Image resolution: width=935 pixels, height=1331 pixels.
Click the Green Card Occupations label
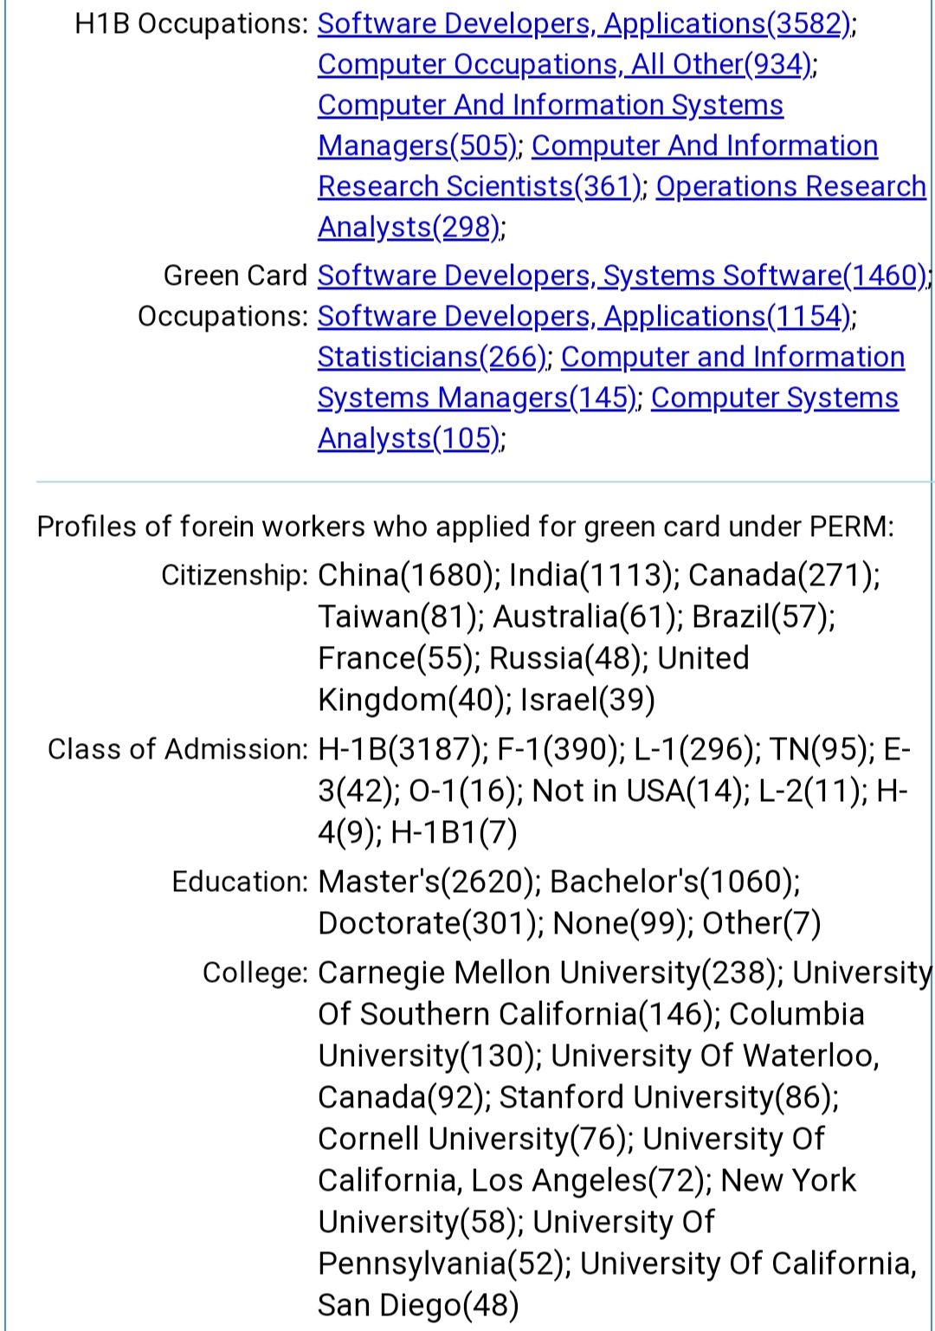coord(223,296)
